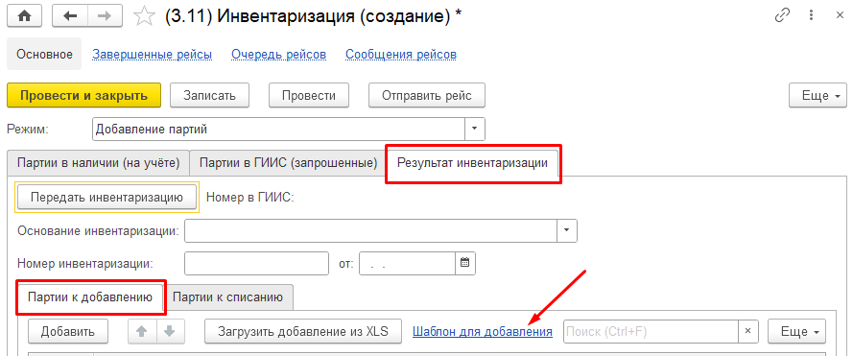The image size is (853, 356).
Task: Expand the top Еще menu
Action: (817, 95)
